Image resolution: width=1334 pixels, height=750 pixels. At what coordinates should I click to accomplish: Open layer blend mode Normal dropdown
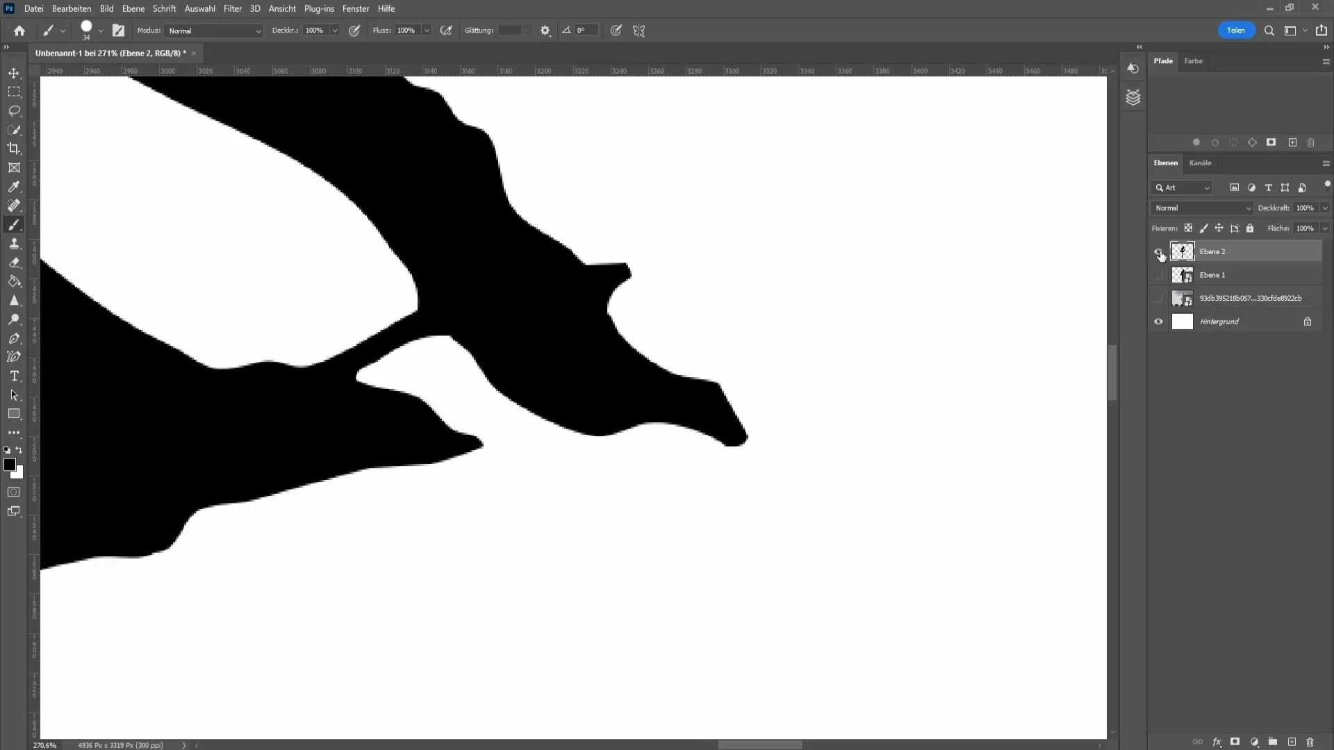1201,208
